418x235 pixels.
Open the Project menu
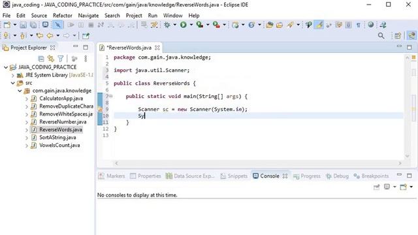pyautogui.click(x=134, y=16)
